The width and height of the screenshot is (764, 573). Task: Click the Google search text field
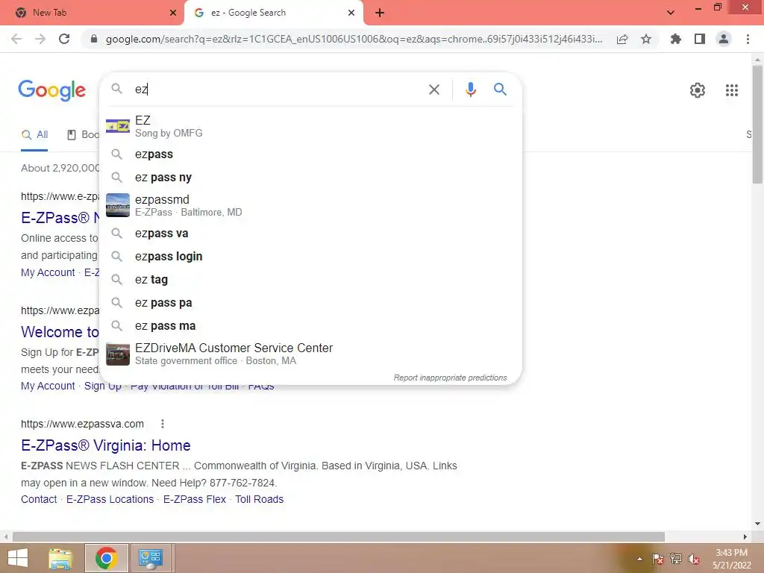coord(278,90)
